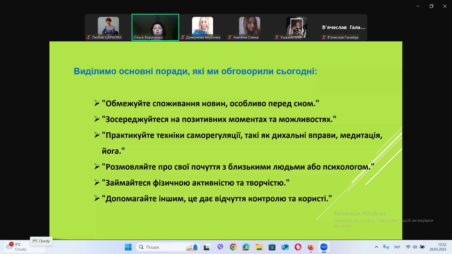Select Дзекунова Вероніка's participant tile
Screen dimensions: 452x254
(202, 27)
